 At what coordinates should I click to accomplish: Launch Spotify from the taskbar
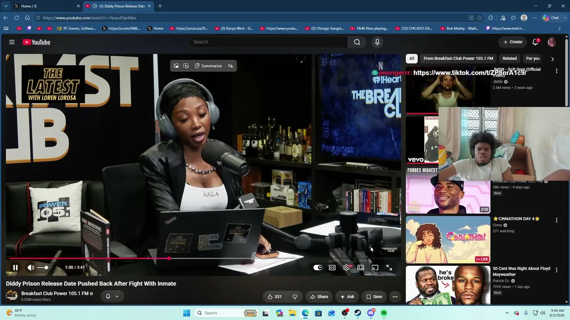point(384,313)
